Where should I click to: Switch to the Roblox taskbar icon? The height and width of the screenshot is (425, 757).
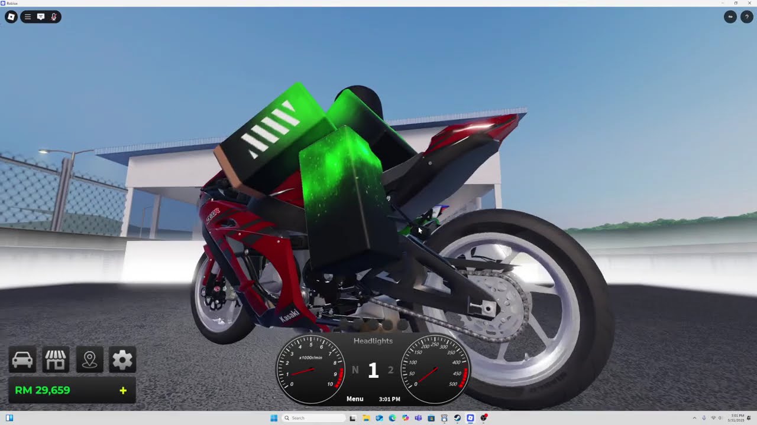tap(470, 418)
